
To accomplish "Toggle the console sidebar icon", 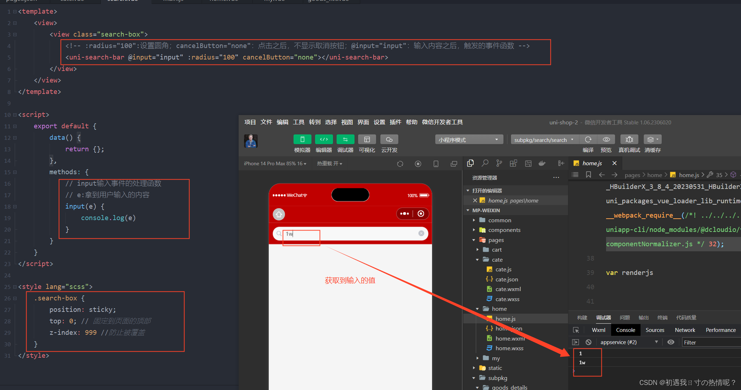I will [x=576, y=342].
